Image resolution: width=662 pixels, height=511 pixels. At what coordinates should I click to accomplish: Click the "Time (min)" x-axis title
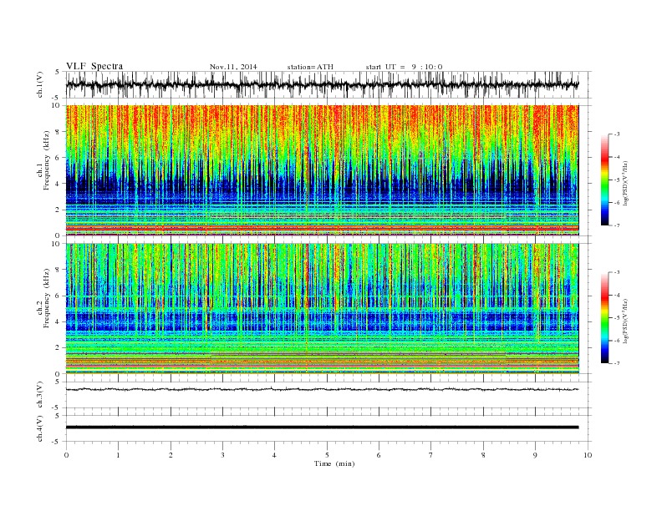pyautogui.click(x=334, y=463)
